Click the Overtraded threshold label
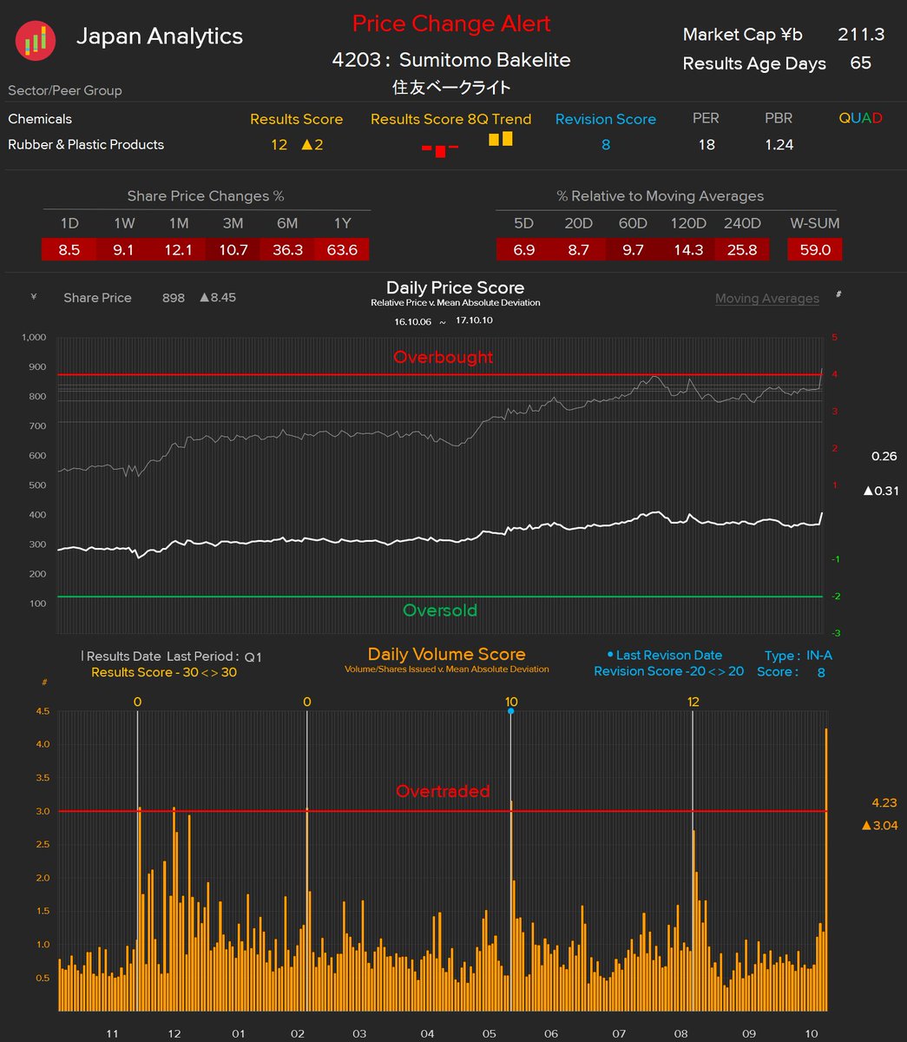The image size is (907, 1042). (x=443, y=791)
